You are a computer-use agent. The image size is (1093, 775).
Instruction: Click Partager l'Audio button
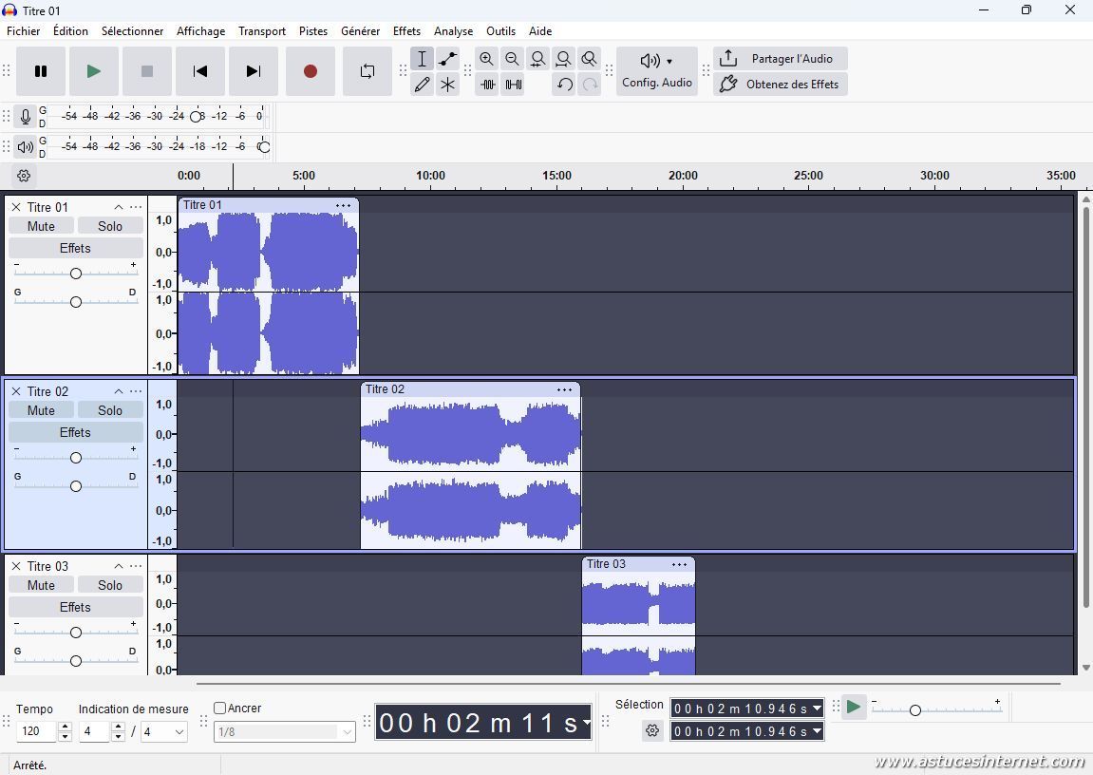[780, 59]
